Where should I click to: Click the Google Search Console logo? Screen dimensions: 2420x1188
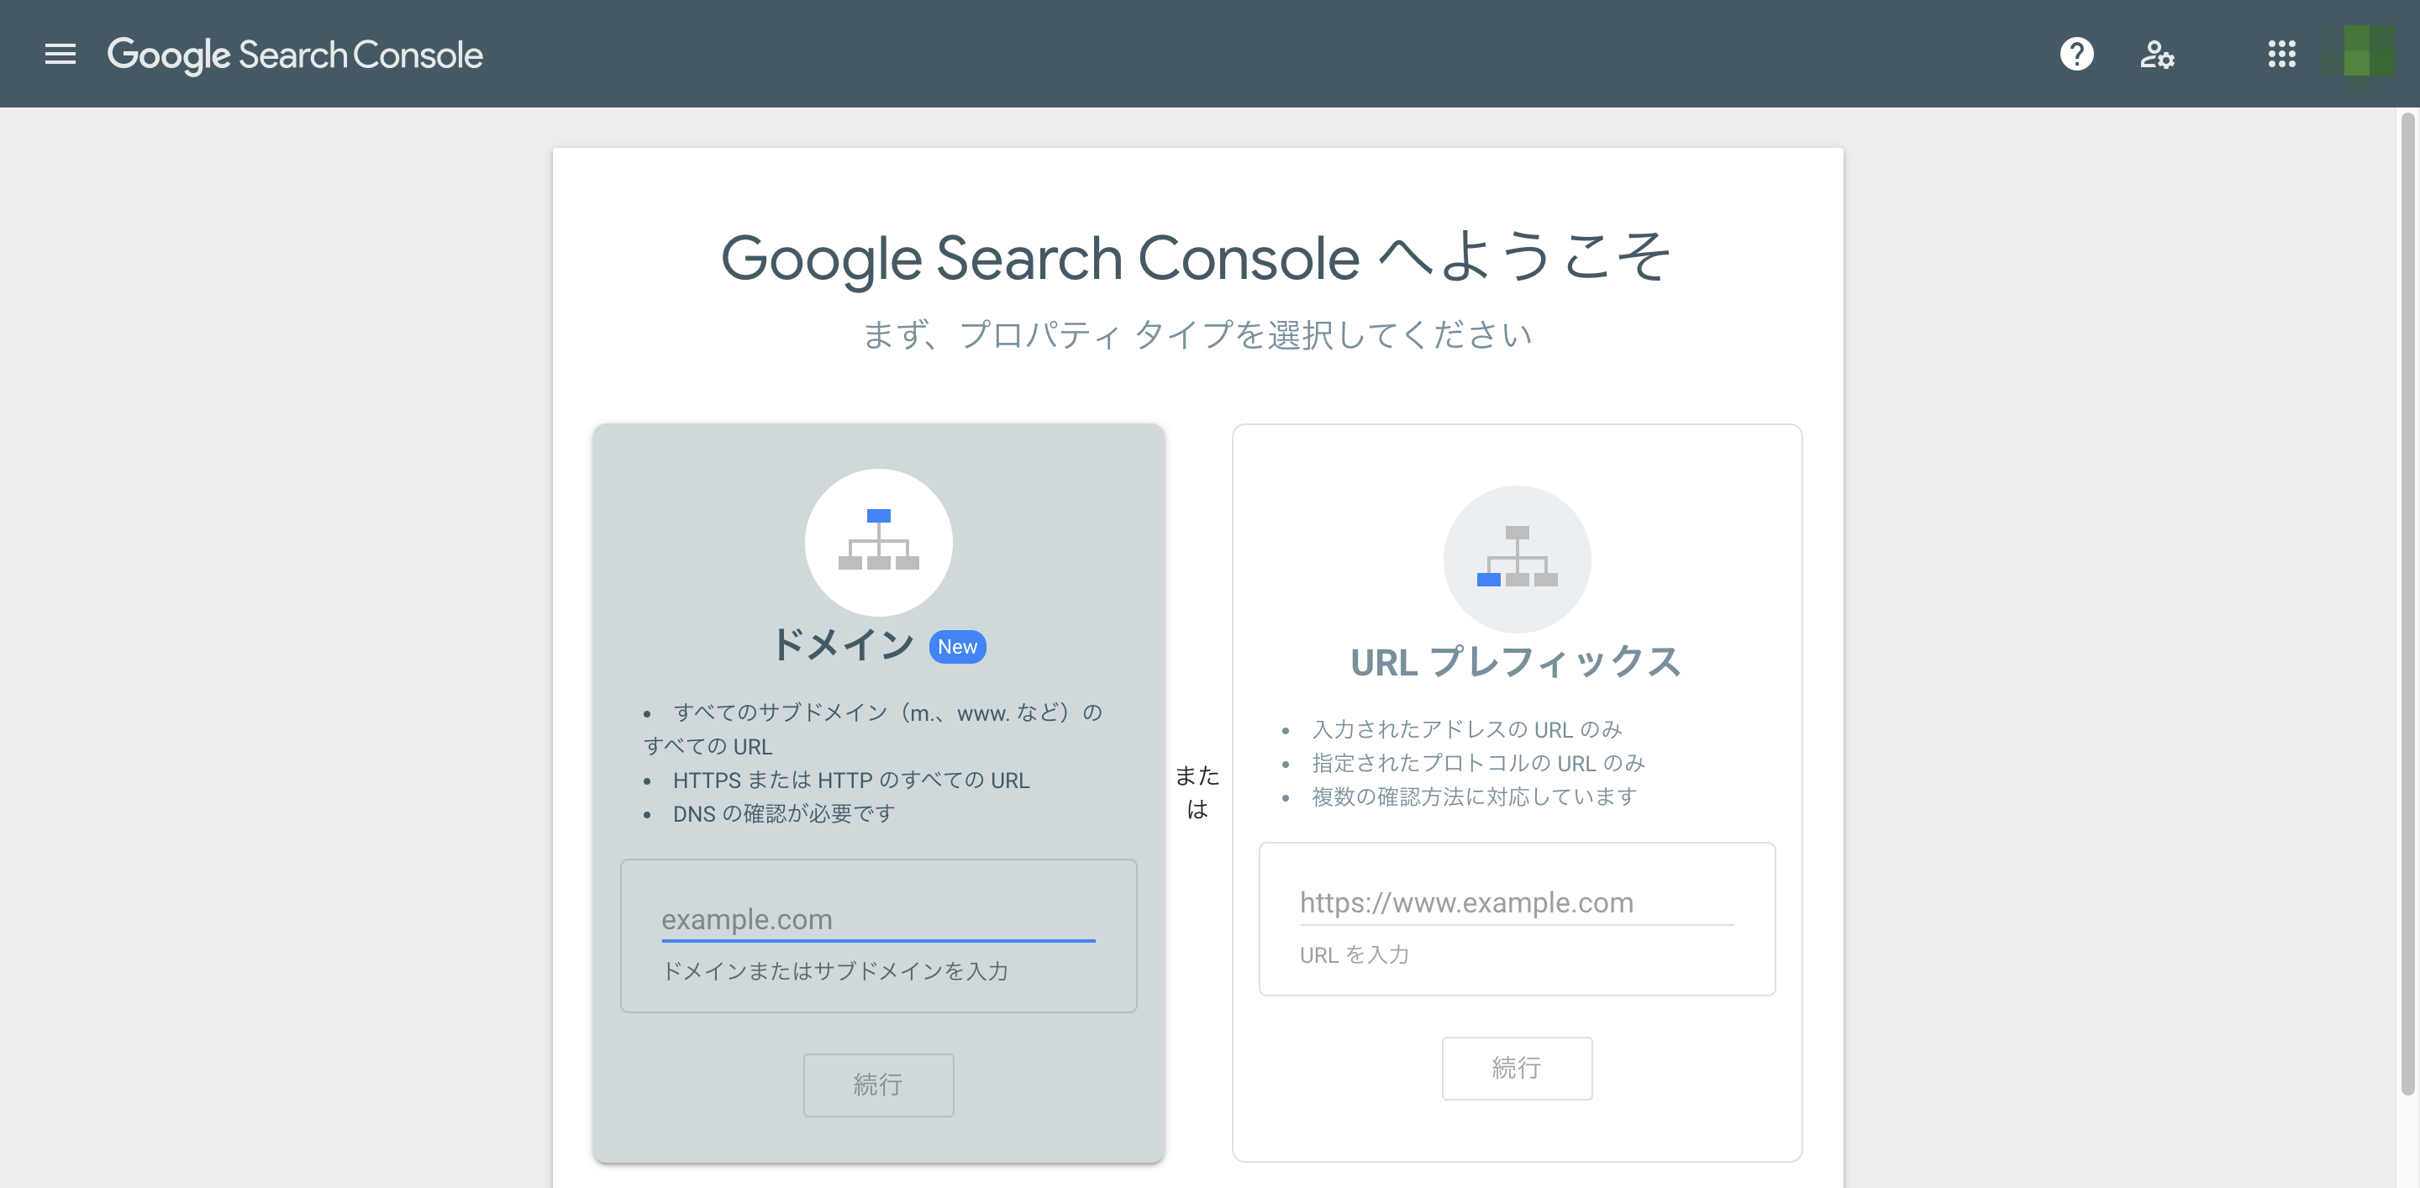coord(294,55)
